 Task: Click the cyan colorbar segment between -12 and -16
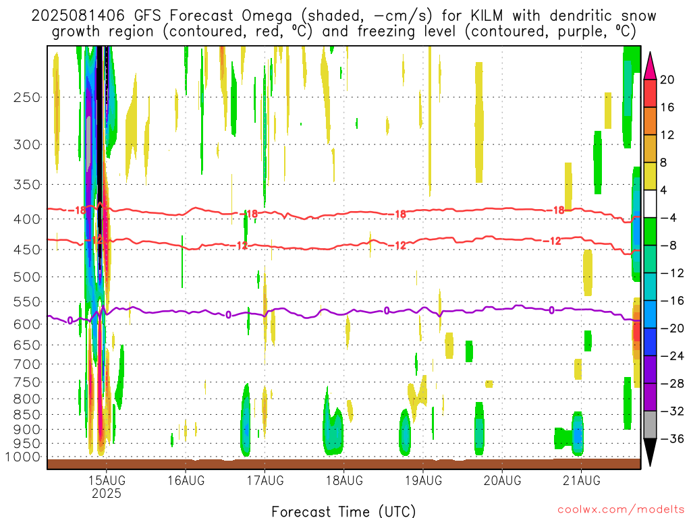(650, 287)
